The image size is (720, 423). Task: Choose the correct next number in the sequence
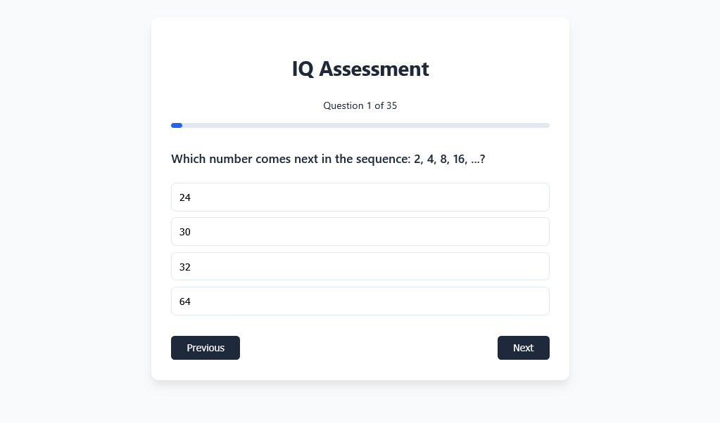coord(360,267)
